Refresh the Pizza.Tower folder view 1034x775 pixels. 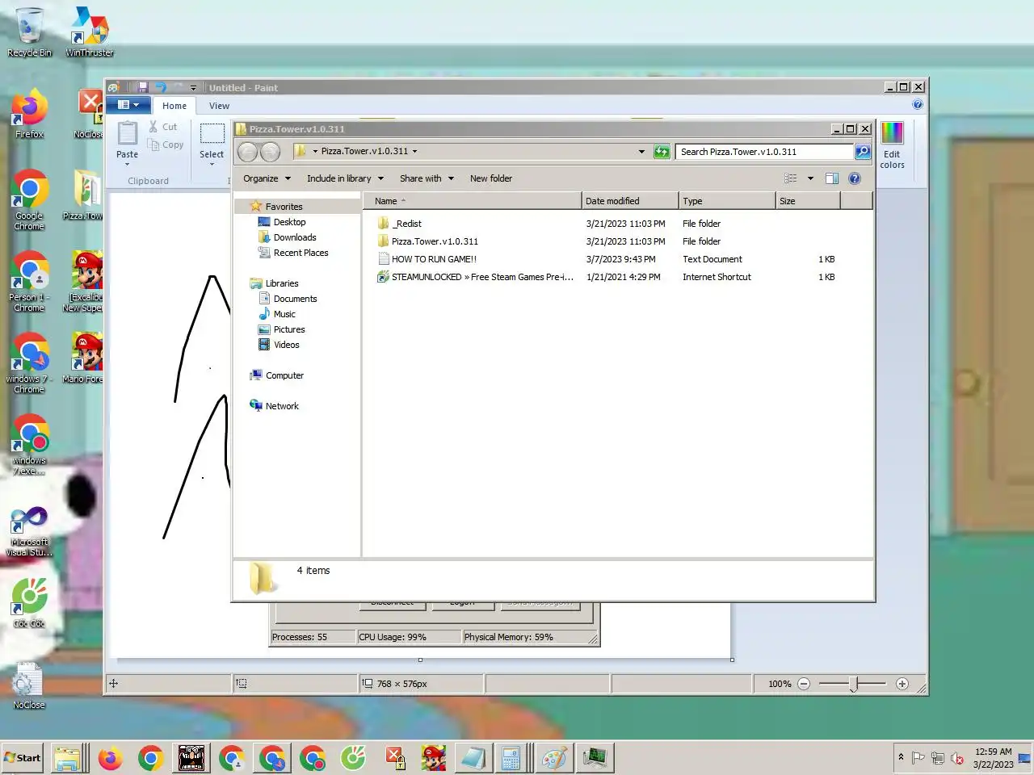[x=662, y=151]
